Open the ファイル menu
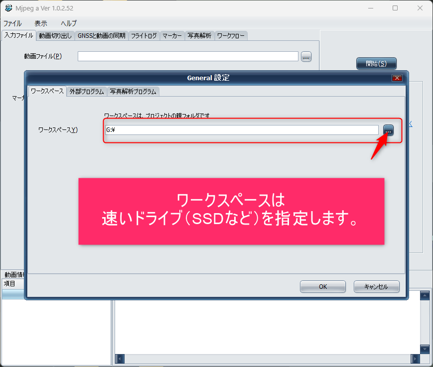433x367 pixels. (x=12, y=23)
